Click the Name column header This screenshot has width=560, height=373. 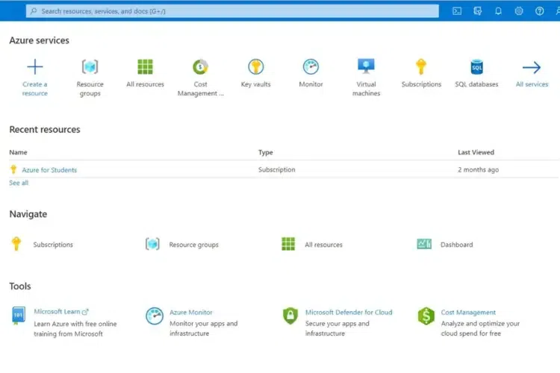click(18, 152)
